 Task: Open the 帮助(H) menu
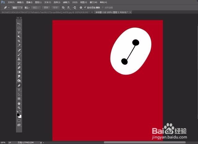[x=103, y=2]
